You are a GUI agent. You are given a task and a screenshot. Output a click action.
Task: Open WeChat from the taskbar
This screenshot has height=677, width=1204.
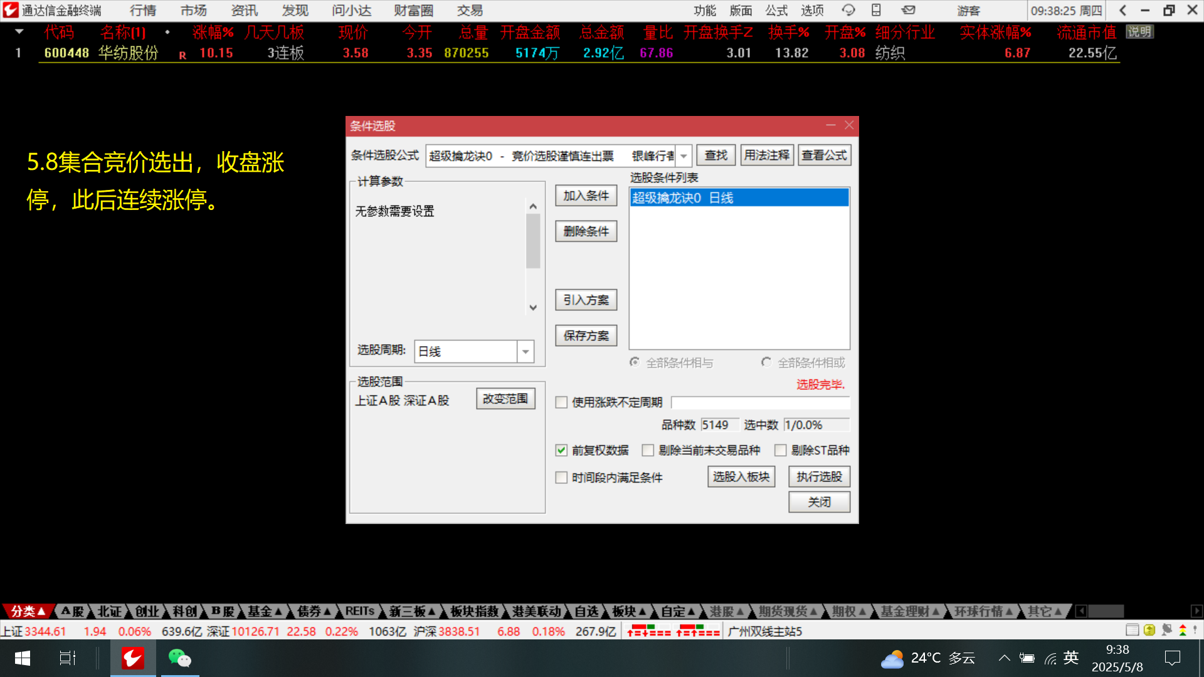pos(179,658)
